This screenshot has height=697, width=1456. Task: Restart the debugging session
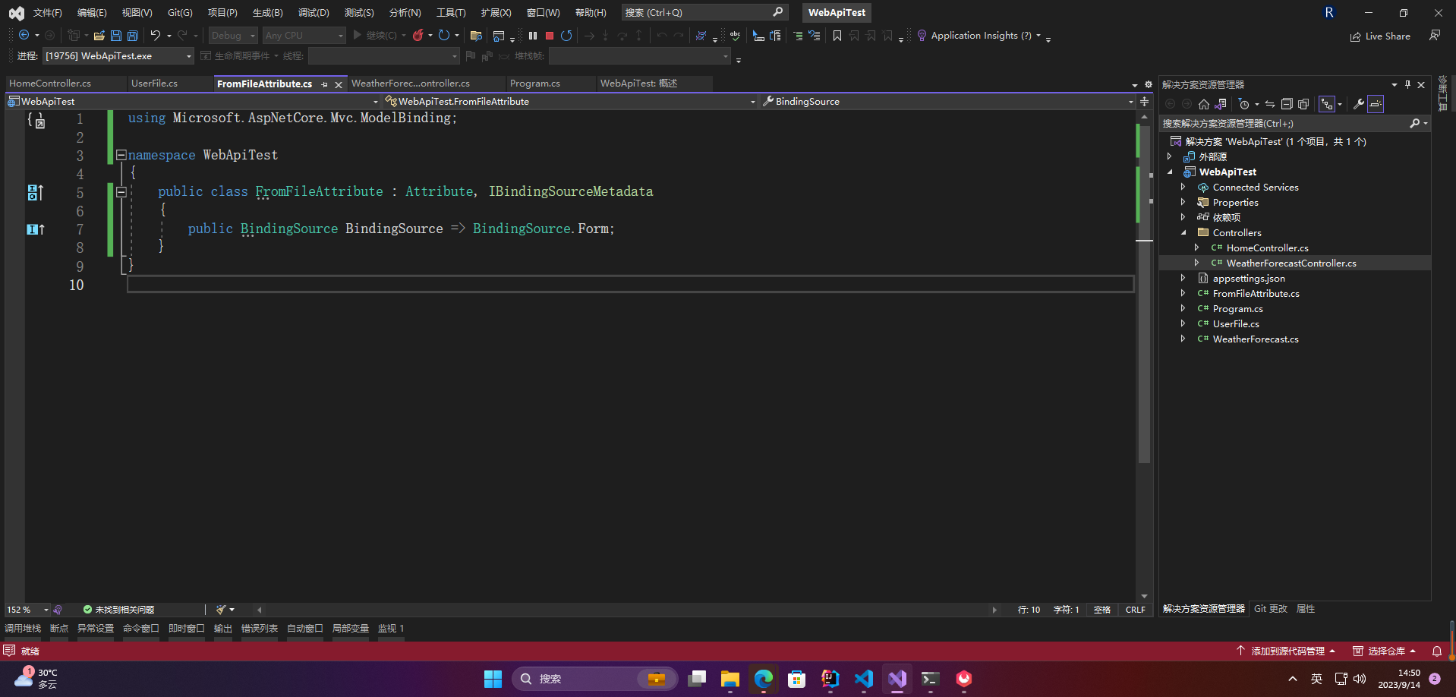(x=566, y=36)
